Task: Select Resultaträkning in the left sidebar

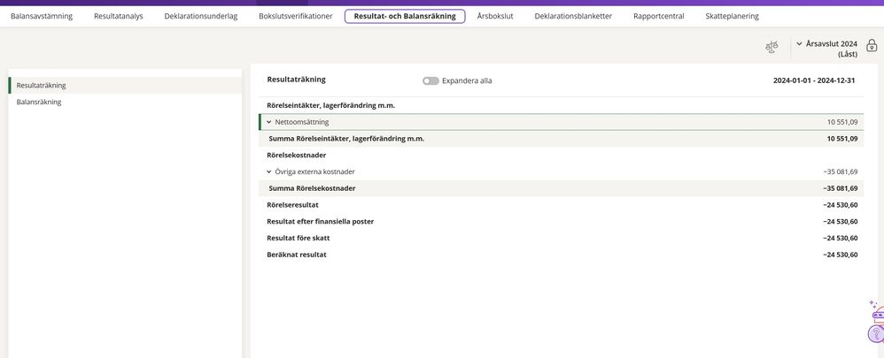Action: point(42,85)
